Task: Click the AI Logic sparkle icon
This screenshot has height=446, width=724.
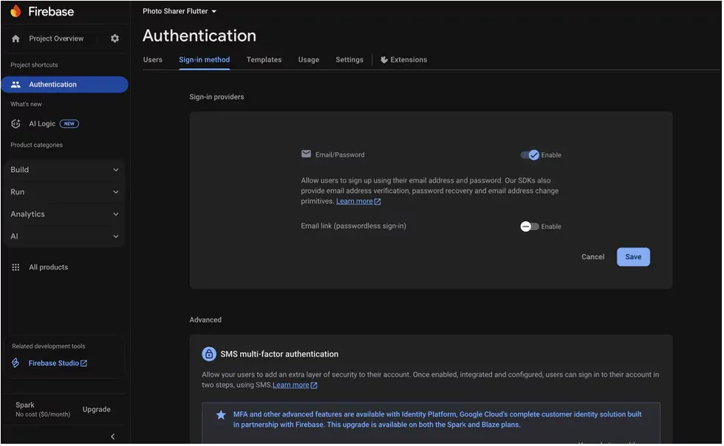Action: coord(16,124)
